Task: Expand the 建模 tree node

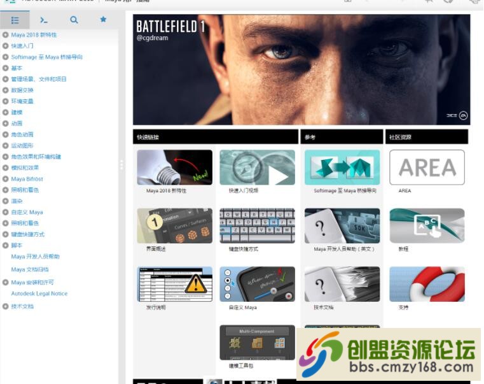Action: pyautogui.click(x=5, y=113)
